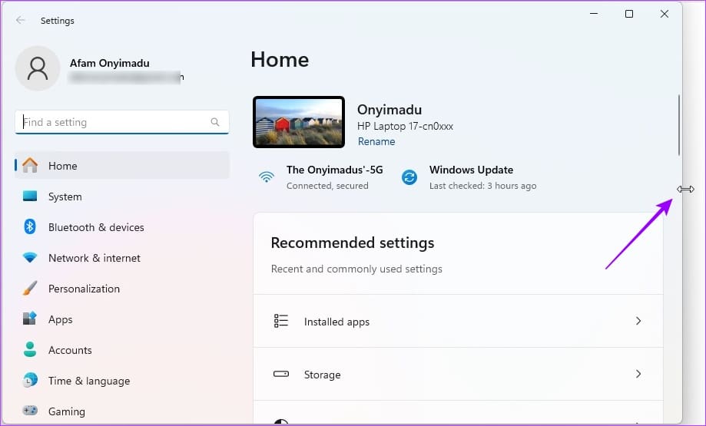Click the Gaming controller icon

coord(30,411)
